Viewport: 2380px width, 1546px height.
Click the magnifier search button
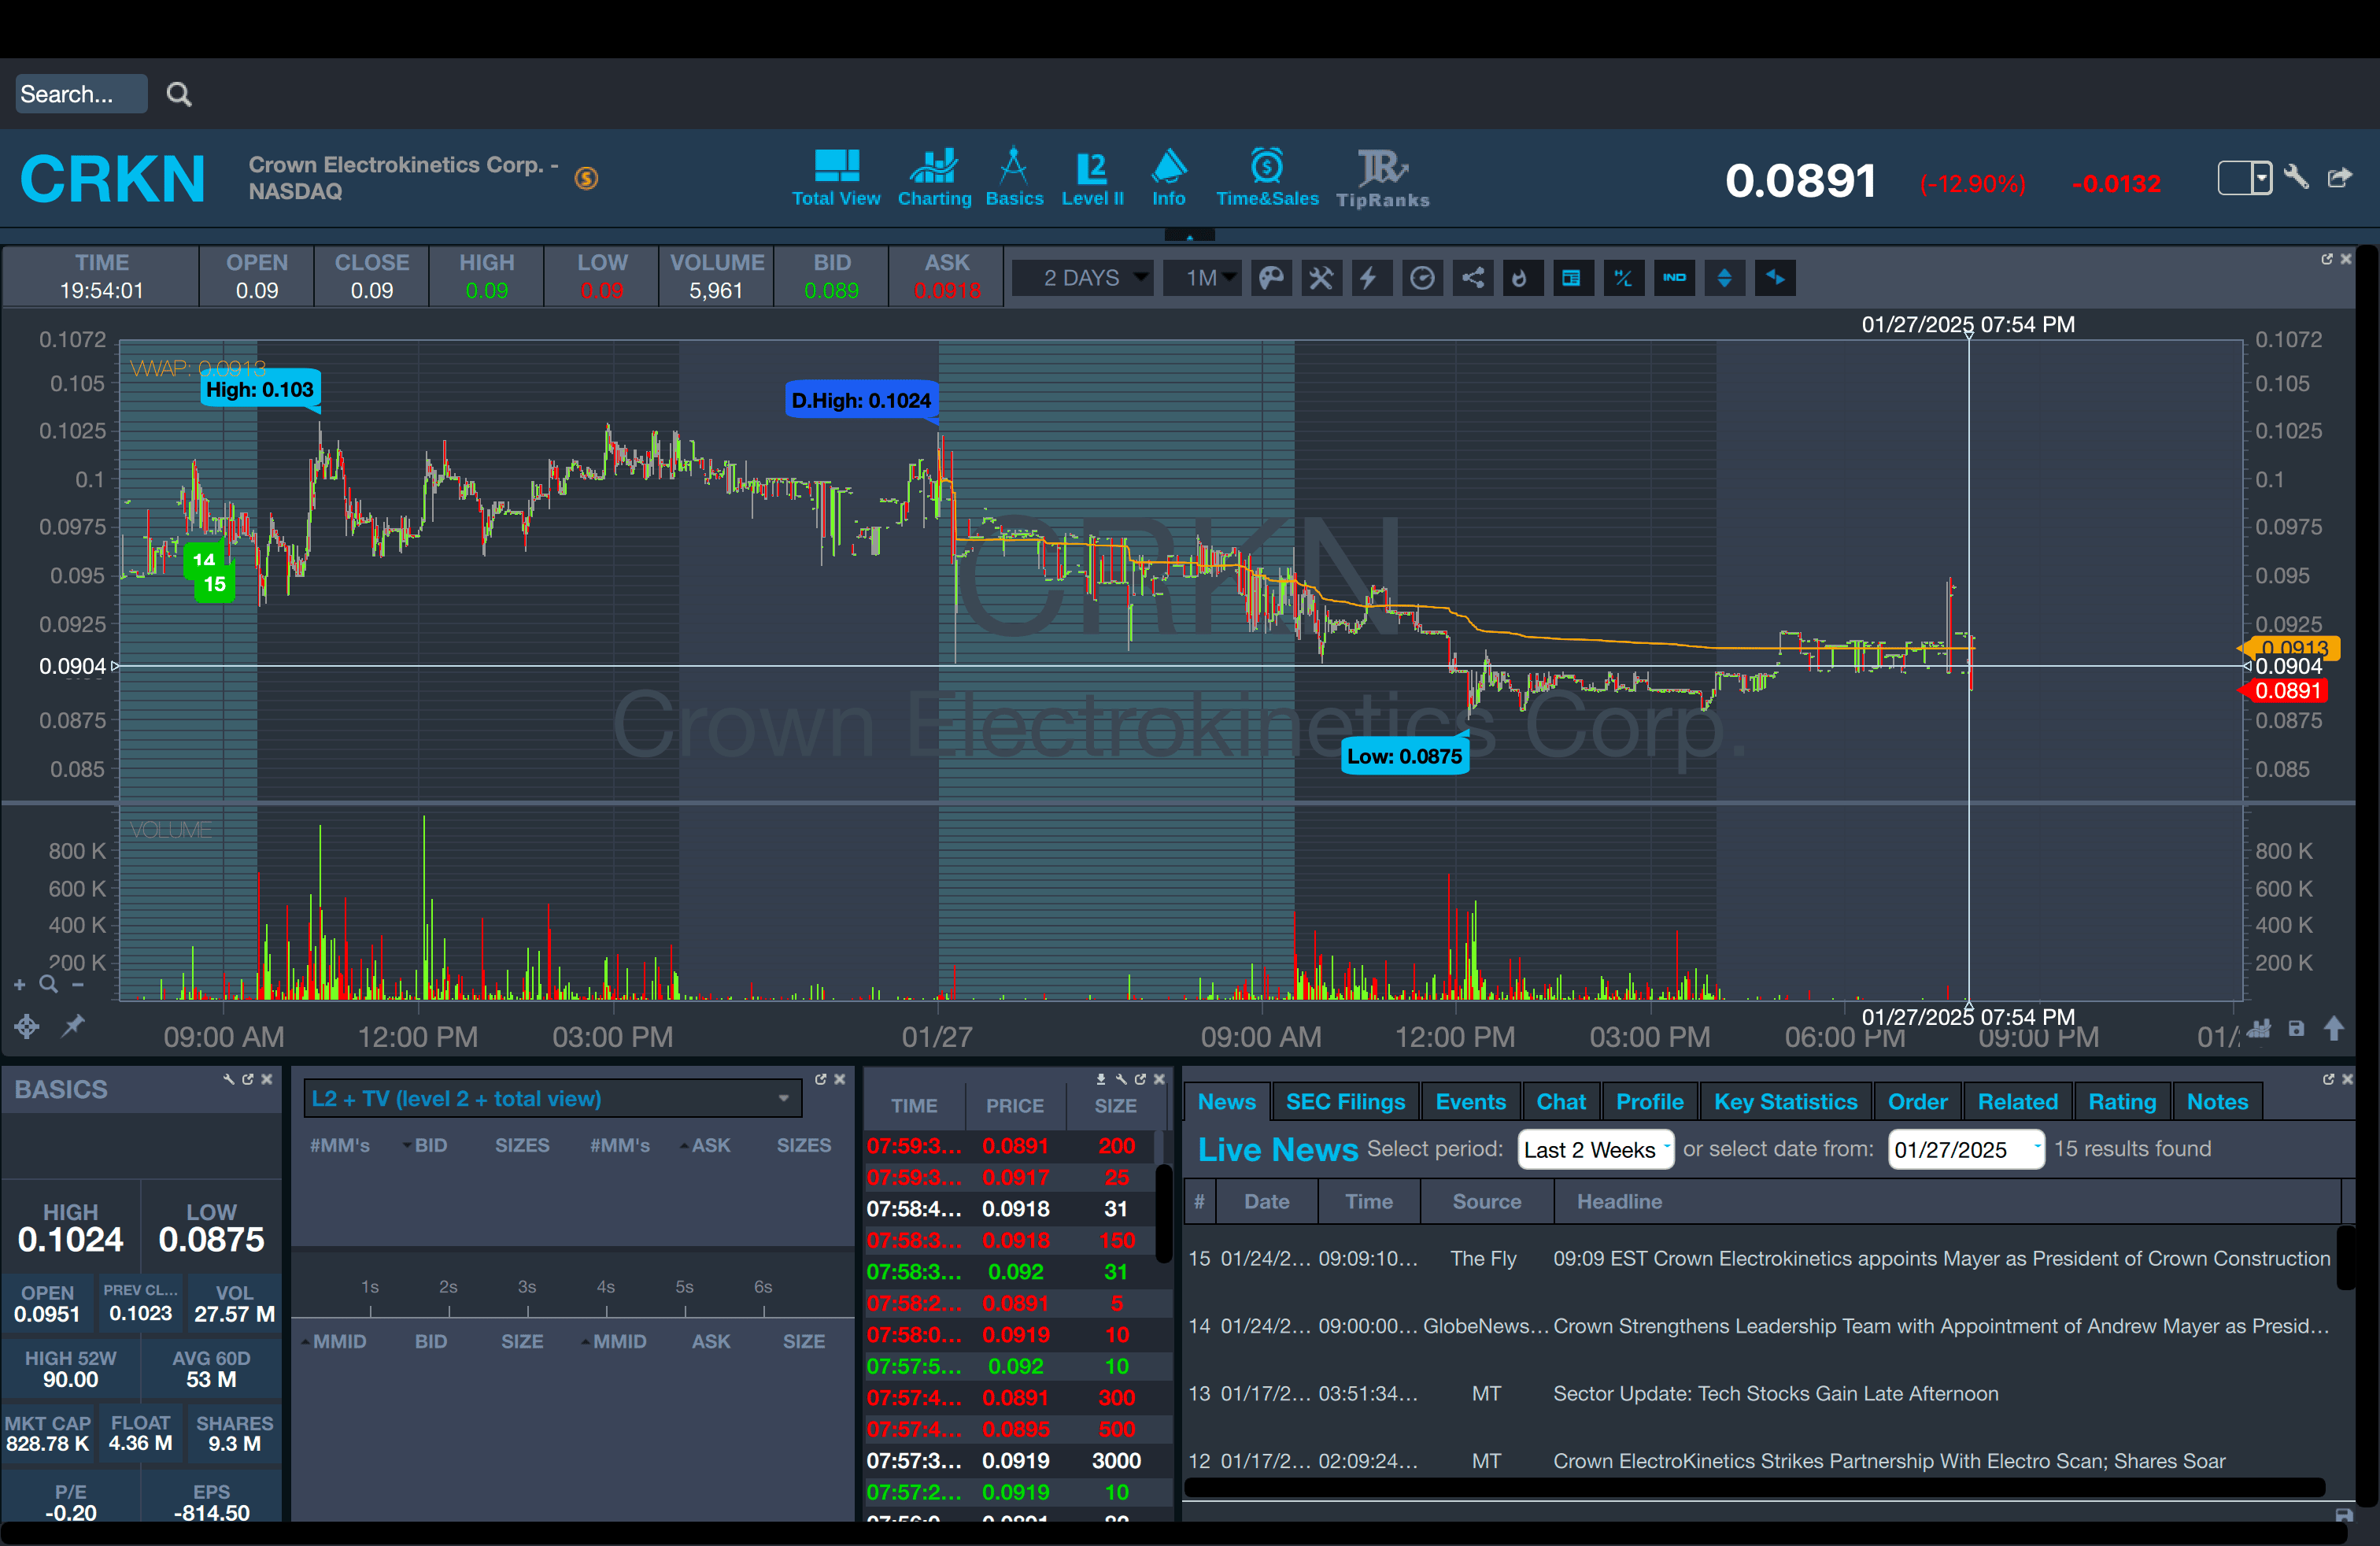pyautogui.click(x=179, y=94)
